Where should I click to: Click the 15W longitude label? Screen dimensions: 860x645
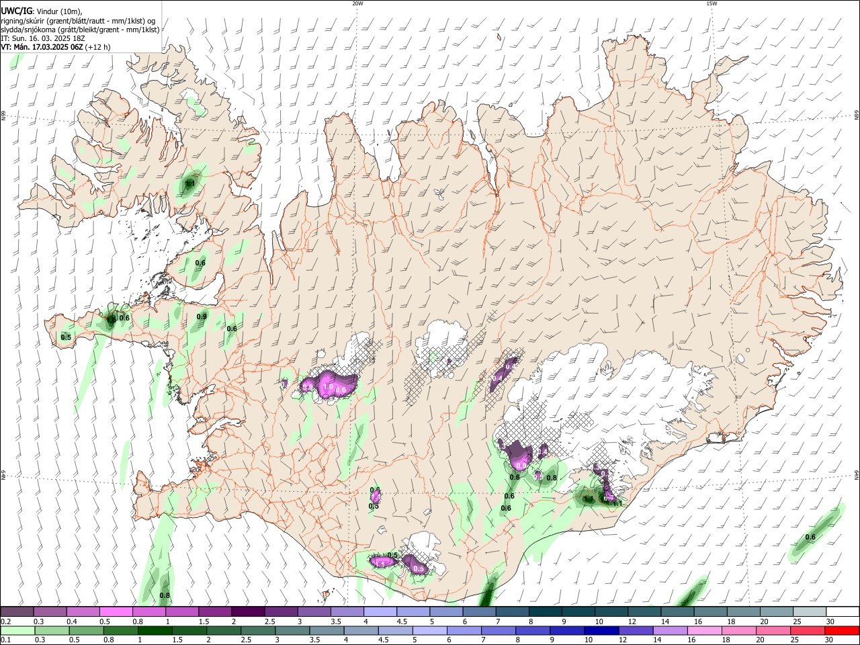coord(712,3)
